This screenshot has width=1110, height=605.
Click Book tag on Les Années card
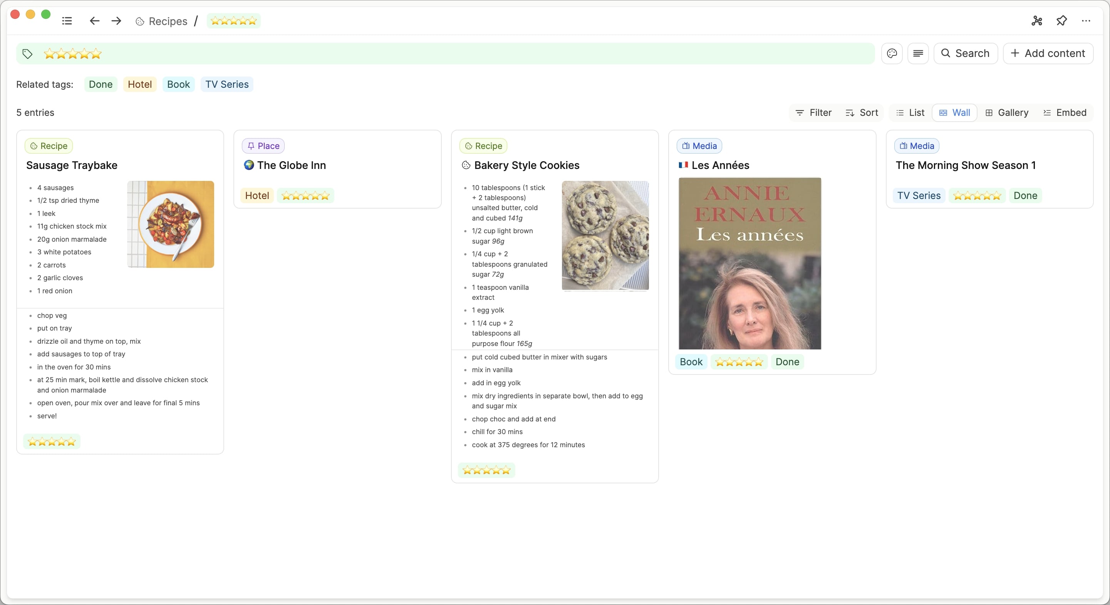click(691, 362)
